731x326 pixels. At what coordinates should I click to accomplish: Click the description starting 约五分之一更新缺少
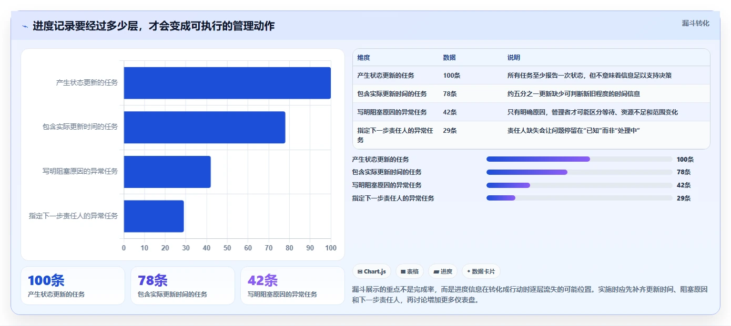pos(574,94)
